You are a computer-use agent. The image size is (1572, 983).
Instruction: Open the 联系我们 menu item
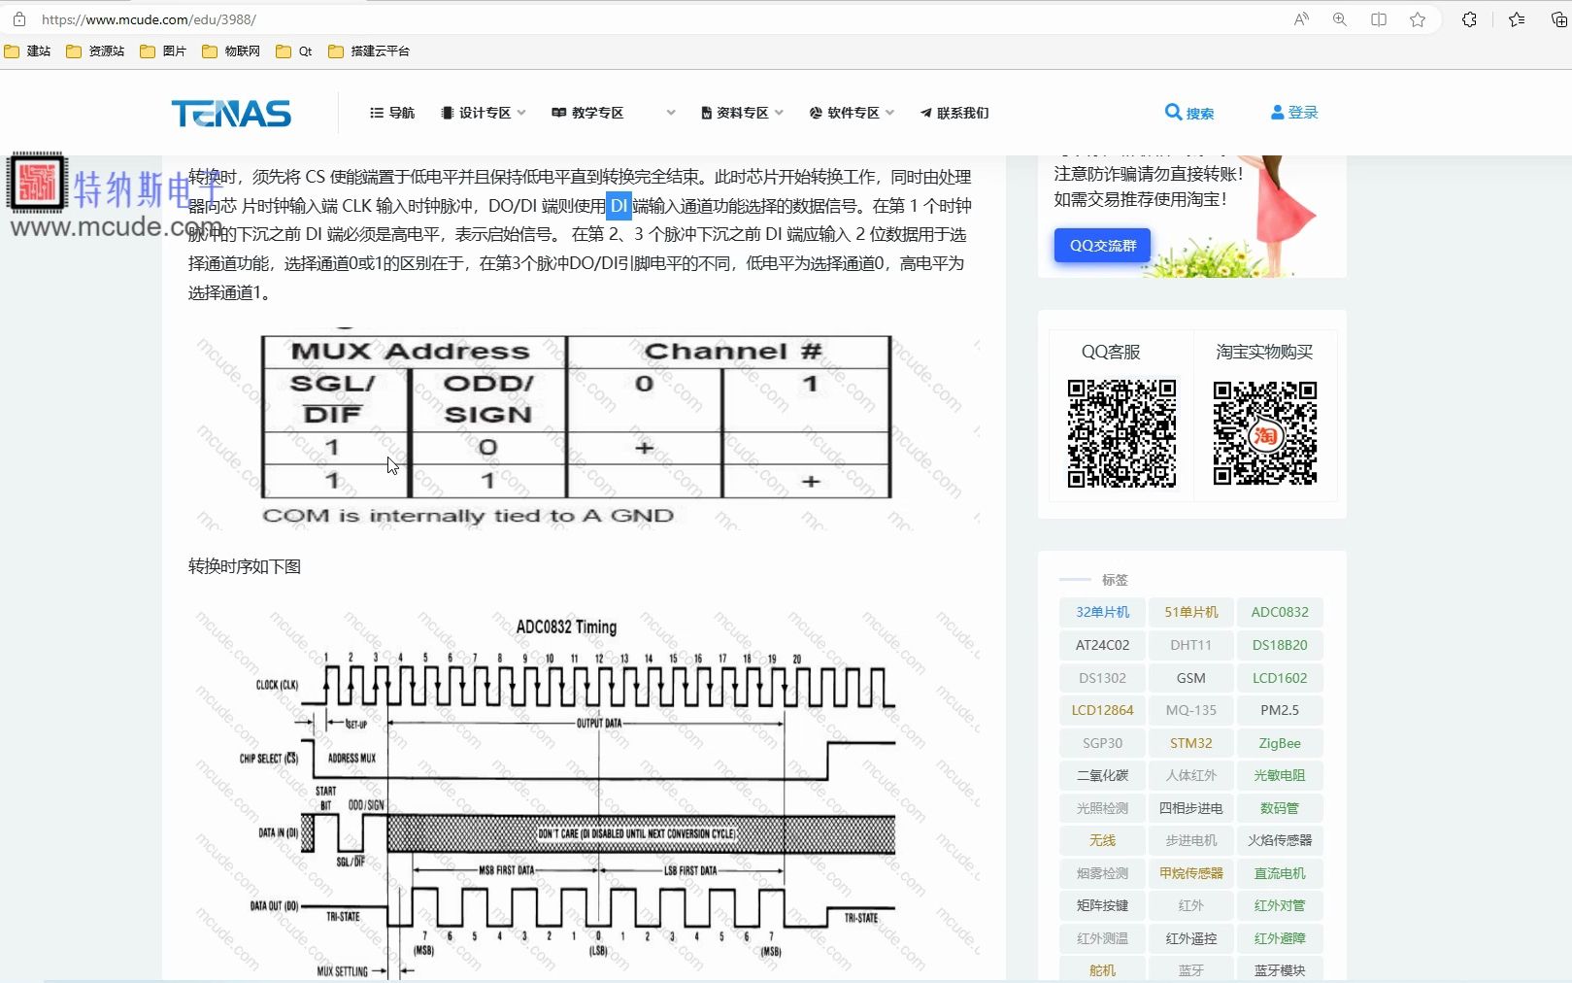click(x=954, y=113)
